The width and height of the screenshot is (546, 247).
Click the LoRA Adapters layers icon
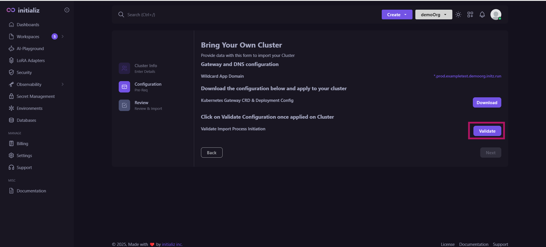click(11, 61)
